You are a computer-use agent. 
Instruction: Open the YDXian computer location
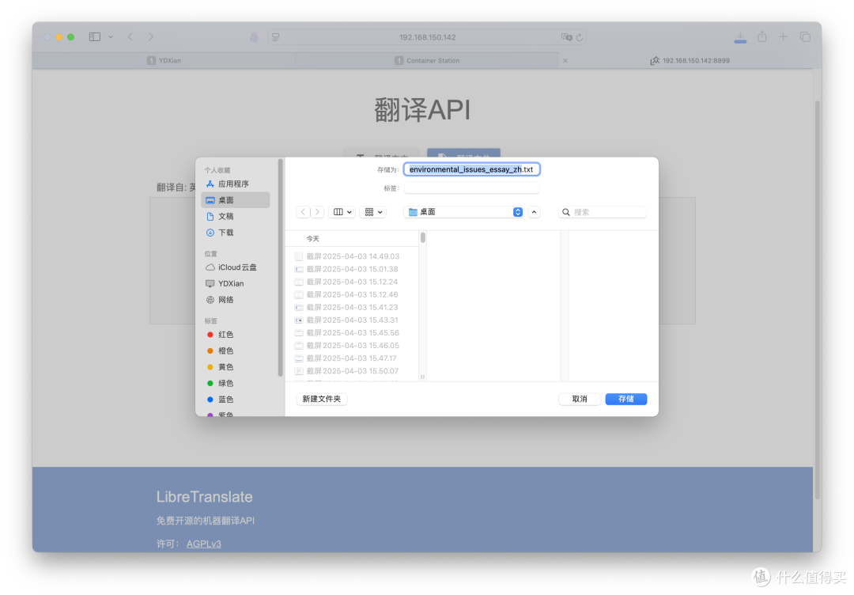[236, 283]
